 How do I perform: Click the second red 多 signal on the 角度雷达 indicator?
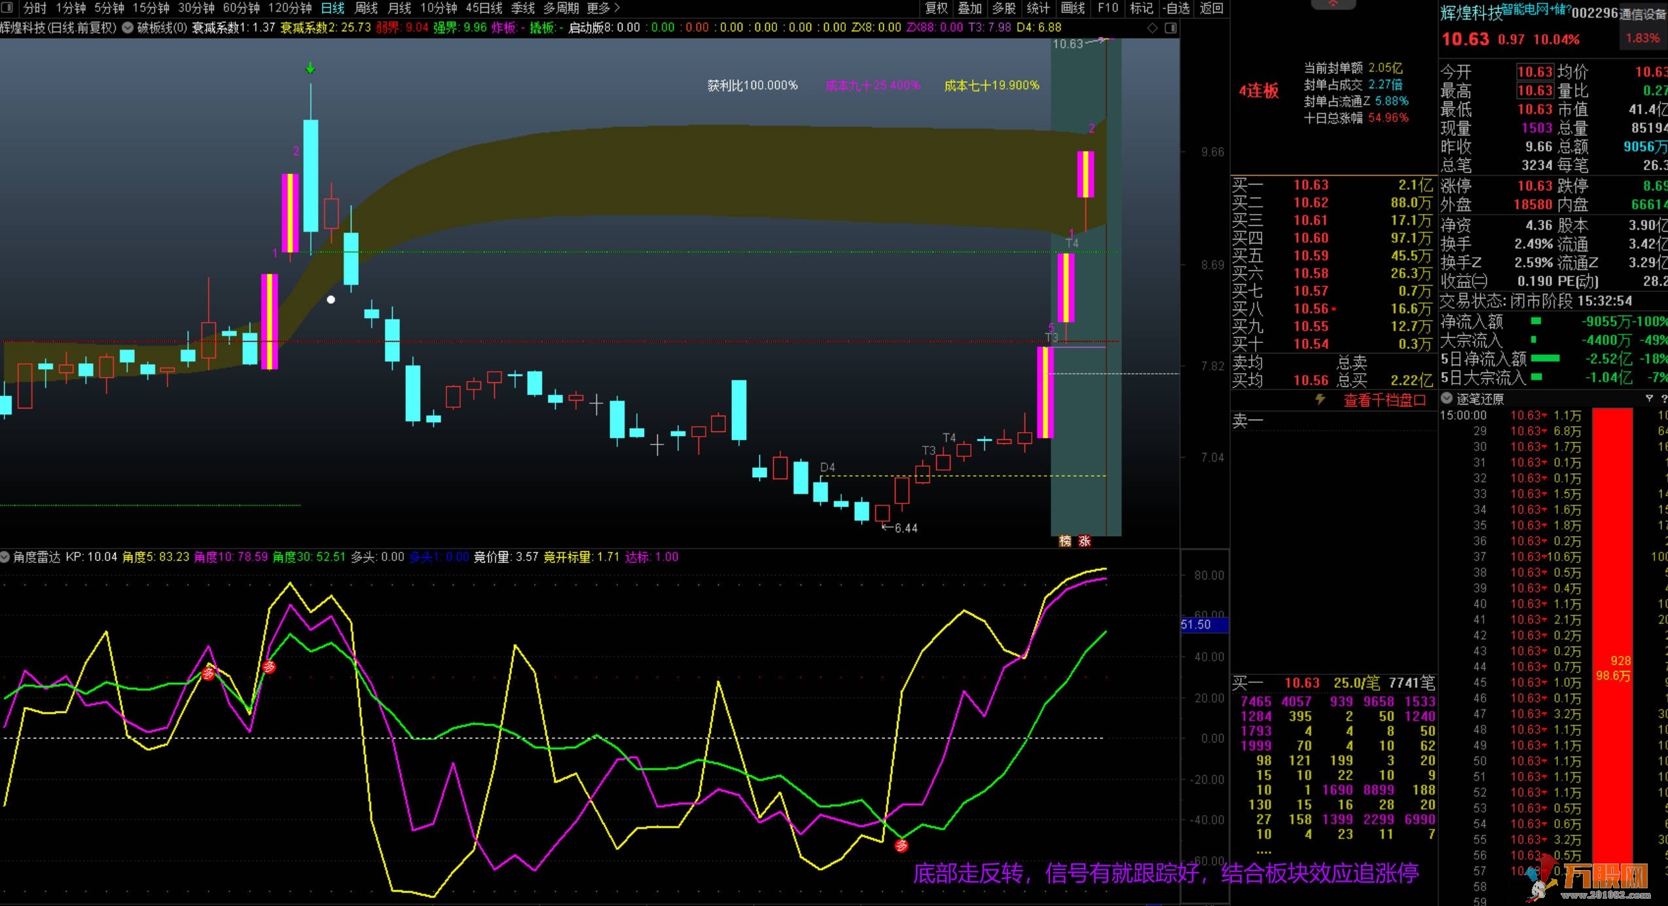tap(268, 666)
